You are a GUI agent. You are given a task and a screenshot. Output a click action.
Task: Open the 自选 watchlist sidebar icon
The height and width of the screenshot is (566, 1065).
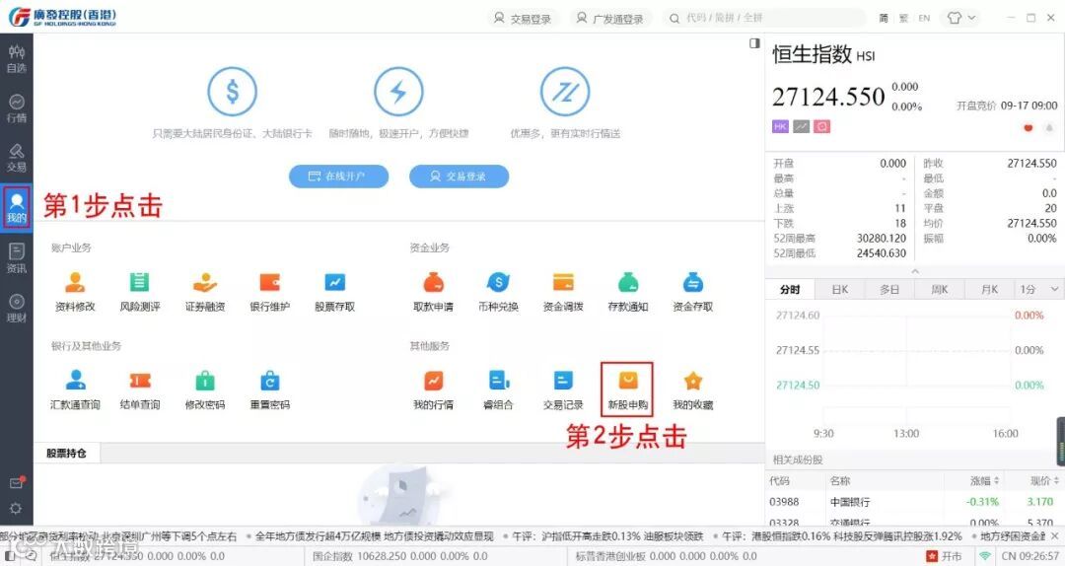pos(17,59)
